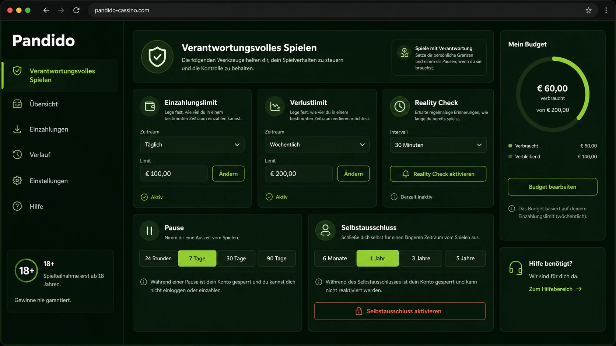
Task: Select the 6 Monate exclusion option
Action: click(335, 258)
